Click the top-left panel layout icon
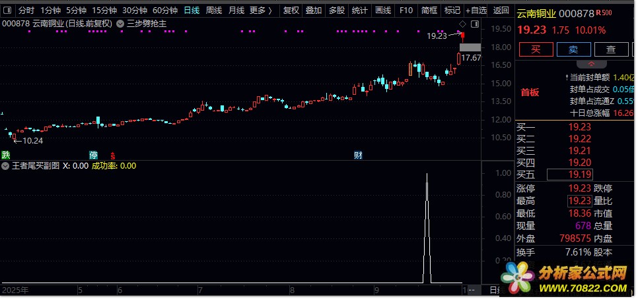The height and width of the screenshot is (299, 638). [x=7, y=11]
